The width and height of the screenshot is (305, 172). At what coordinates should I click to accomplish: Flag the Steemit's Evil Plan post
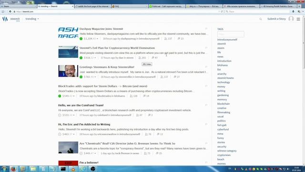(206, 48)
